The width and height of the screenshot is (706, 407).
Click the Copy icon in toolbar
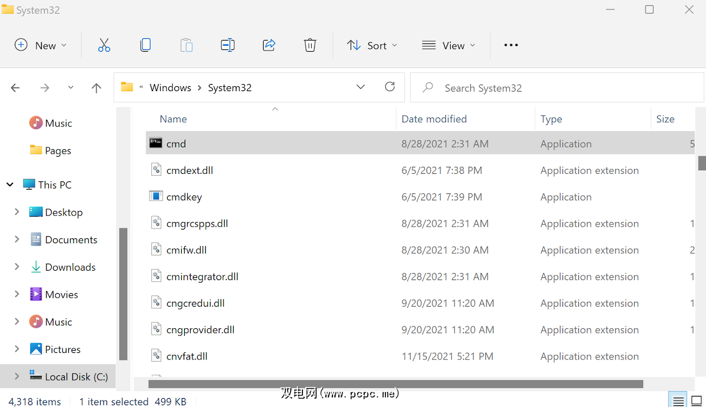145,45
